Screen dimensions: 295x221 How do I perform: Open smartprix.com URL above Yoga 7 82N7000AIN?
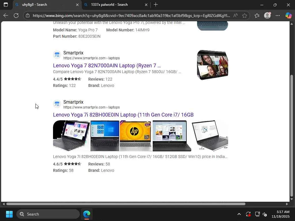click(x=91, y=58)
